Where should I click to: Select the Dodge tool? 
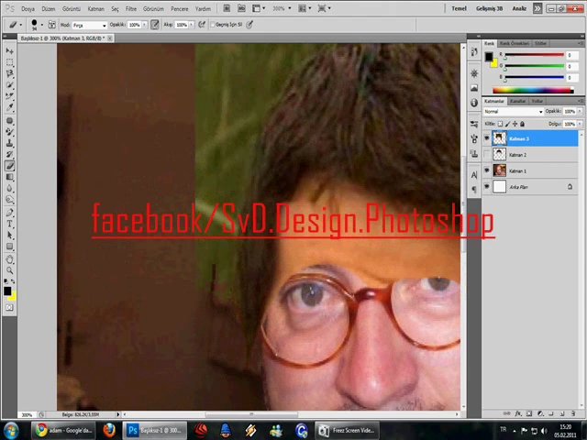[x=10, y=200]
